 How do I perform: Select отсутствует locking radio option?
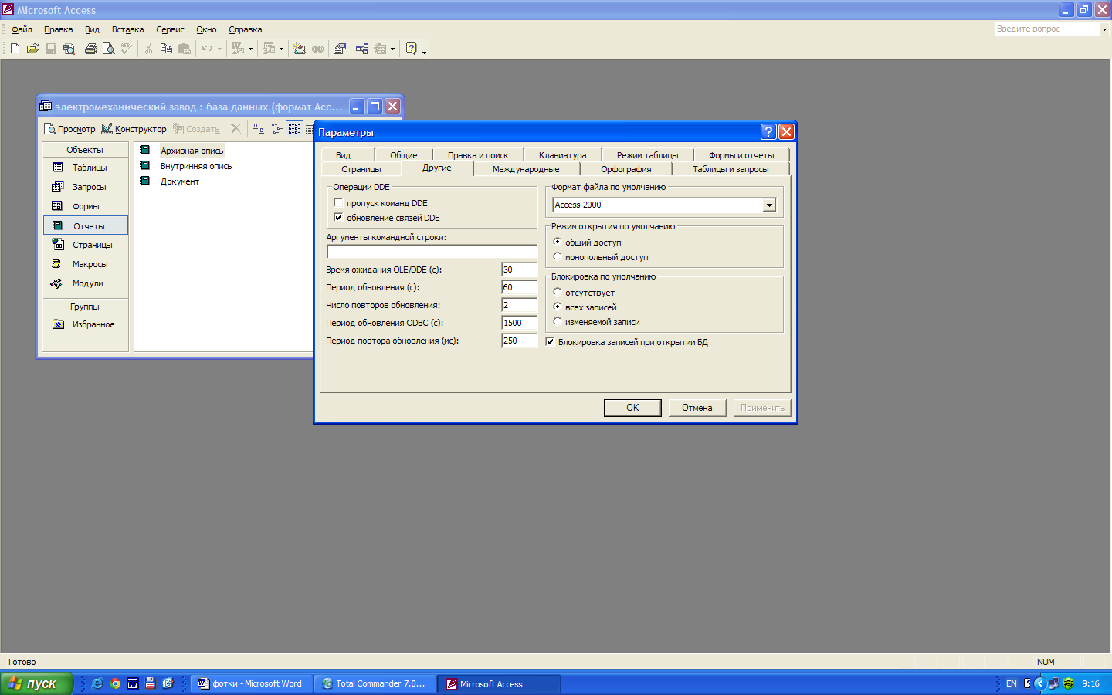558,292
